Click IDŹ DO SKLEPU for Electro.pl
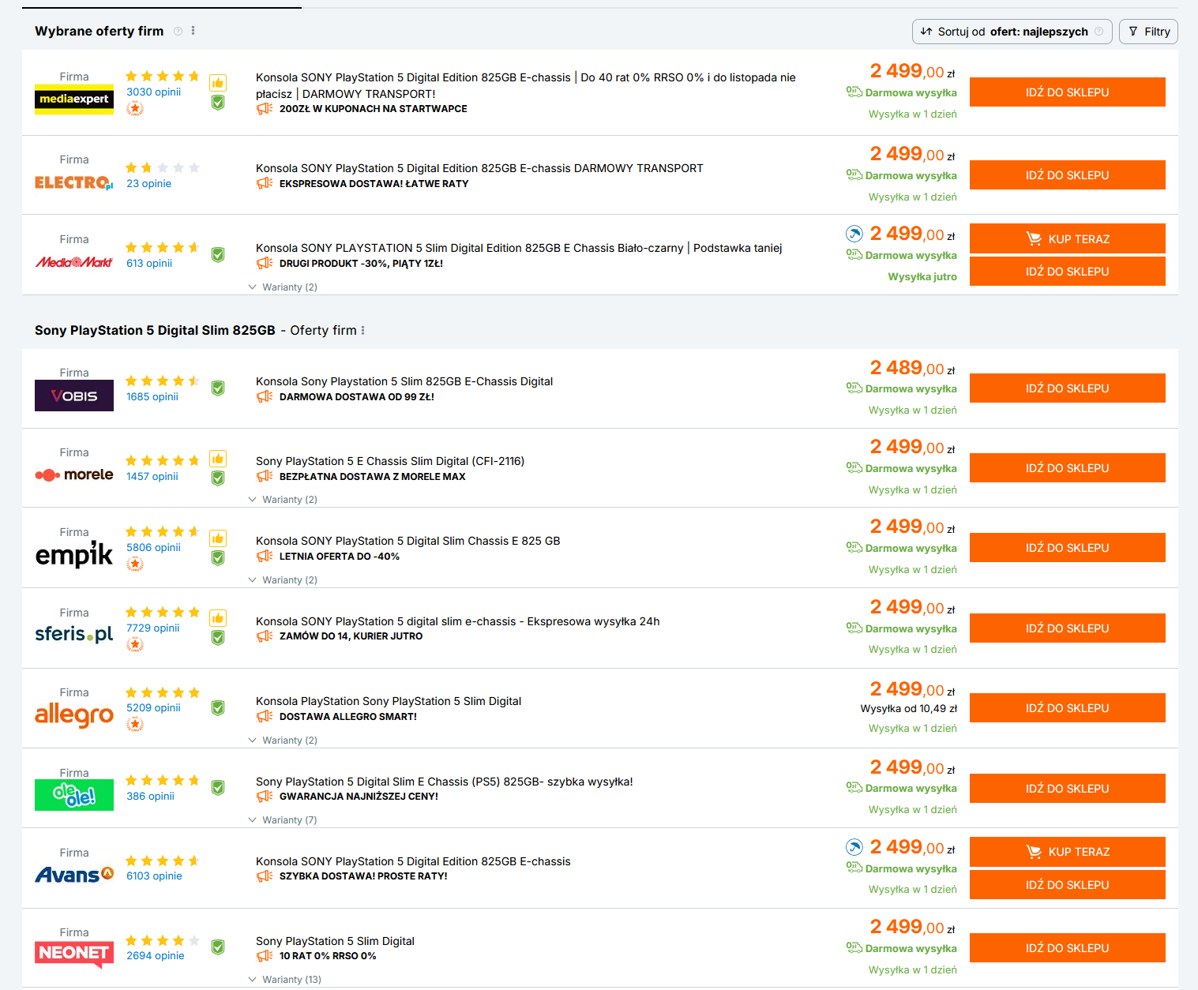The height and width of the screenshot is (990, 1198). [1068, 175]
